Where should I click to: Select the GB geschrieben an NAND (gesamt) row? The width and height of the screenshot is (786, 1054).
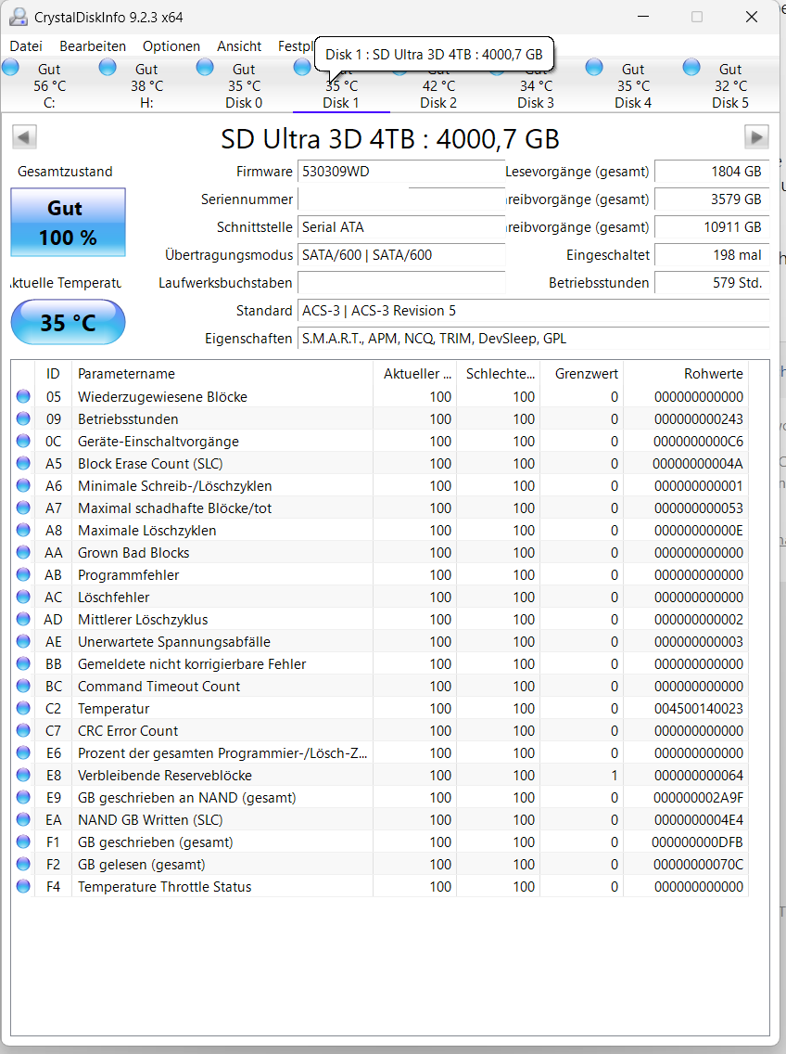coord(380,798)
